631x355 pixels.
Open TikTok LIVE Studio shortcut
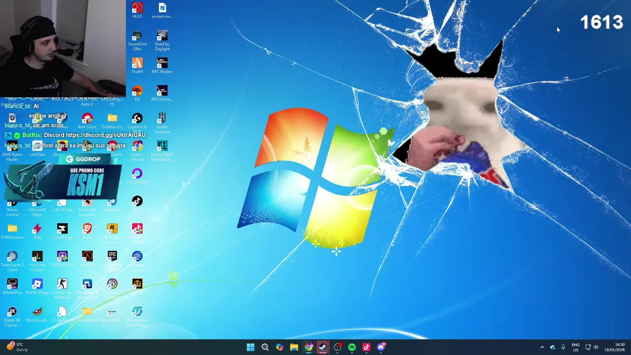(137, 234)
